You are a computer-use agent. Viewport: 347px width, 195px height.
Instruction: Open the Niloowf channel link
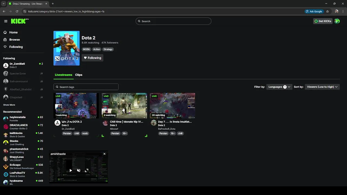(114, 129)
